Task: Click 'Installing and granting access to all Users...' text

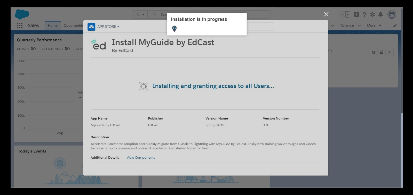Action: 213,86
